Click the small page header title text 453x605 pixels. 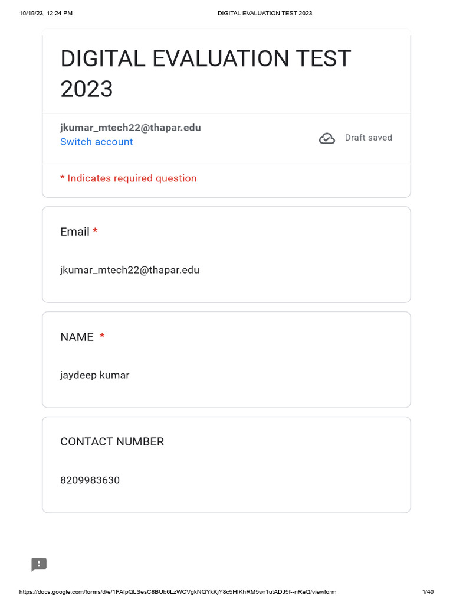(265, 13)
